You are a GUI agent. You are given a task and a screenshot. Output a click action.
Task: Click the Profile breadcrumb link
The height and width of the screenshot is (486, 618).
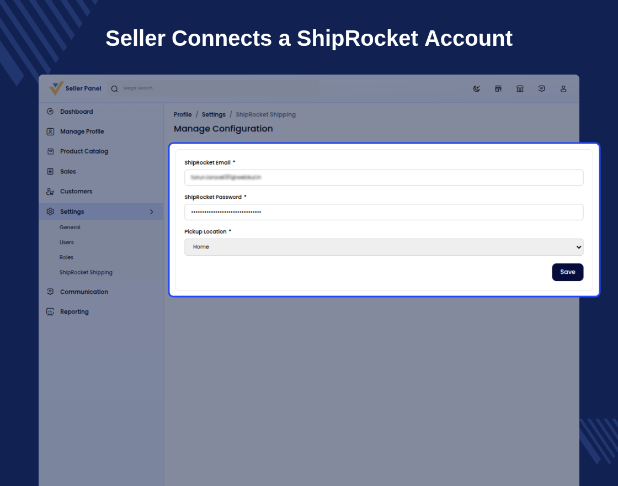pyautogui.click(x=183, y=114)
